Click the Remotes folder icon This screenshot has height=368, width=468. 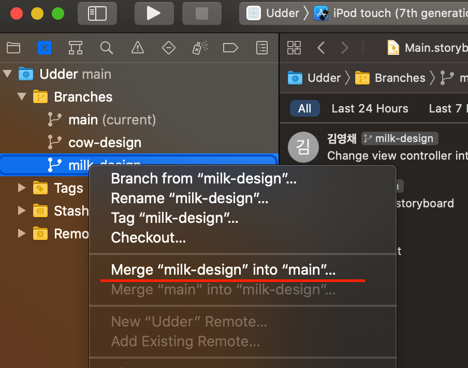pyautogui.click(x=40, y=233)
